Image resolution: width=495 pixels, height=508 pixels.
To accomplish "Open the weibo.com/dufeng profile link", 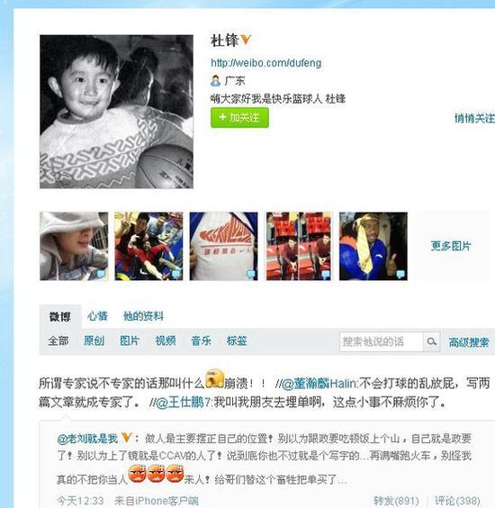I will click(x=266, y=62).
